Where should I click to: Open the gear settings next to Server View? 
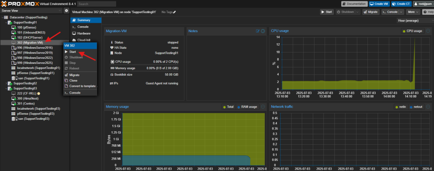click(x=66, y=11)
